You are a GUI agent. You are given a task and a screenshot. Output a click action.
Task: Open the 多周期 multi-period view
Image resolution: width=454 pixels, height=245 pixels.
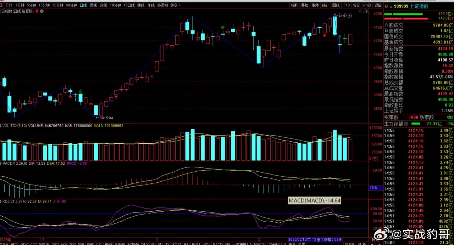click(163, 5)
